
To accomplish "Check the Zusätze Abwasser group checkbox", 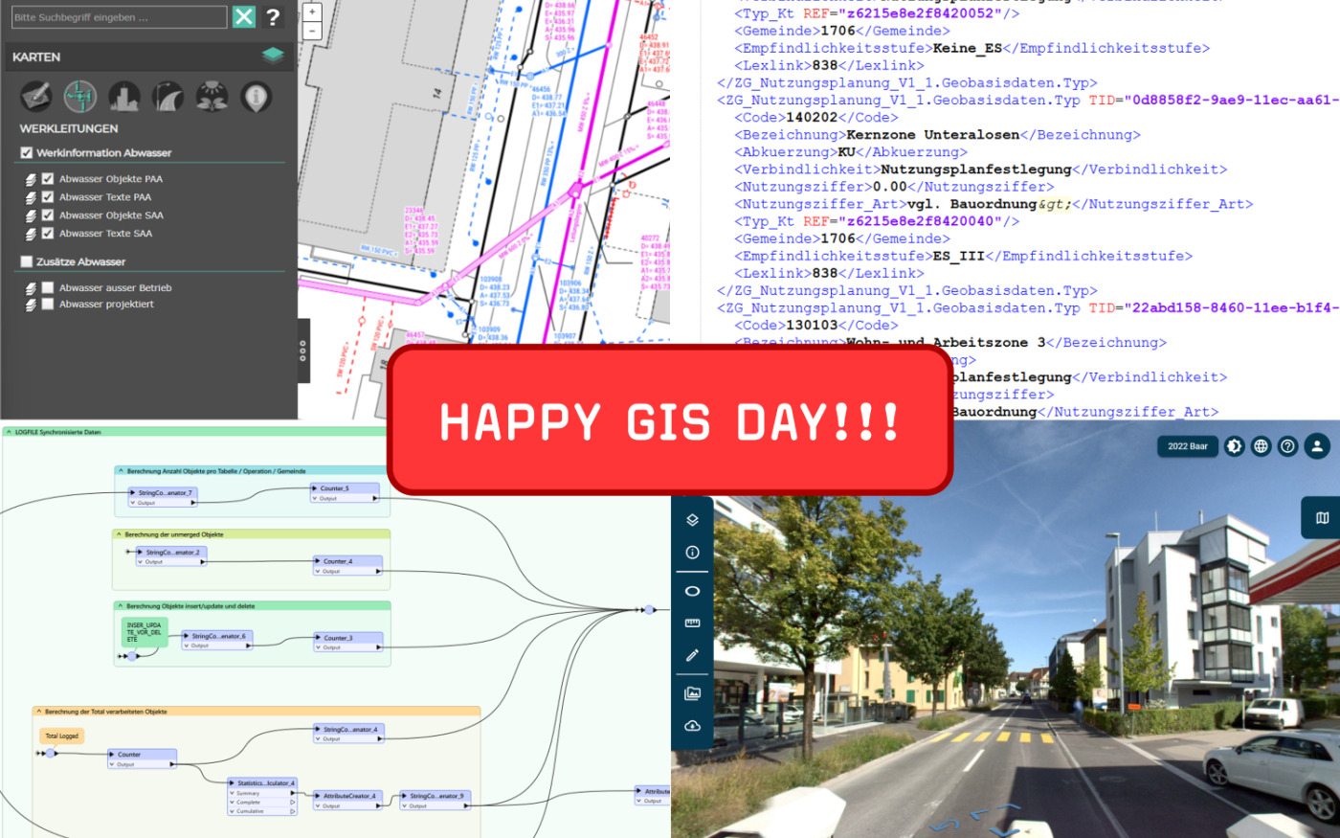I will click(27, 261).
